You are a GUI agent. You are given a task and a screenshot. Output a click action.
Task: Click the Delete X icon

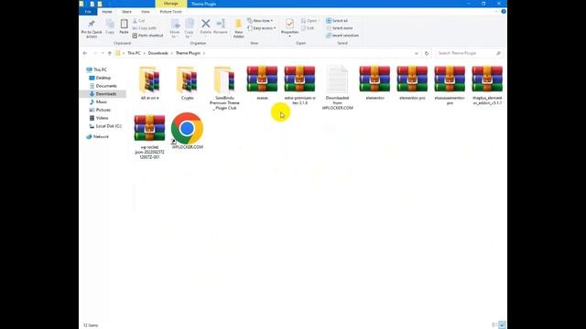pyautogui.click(x=205, y=24)
